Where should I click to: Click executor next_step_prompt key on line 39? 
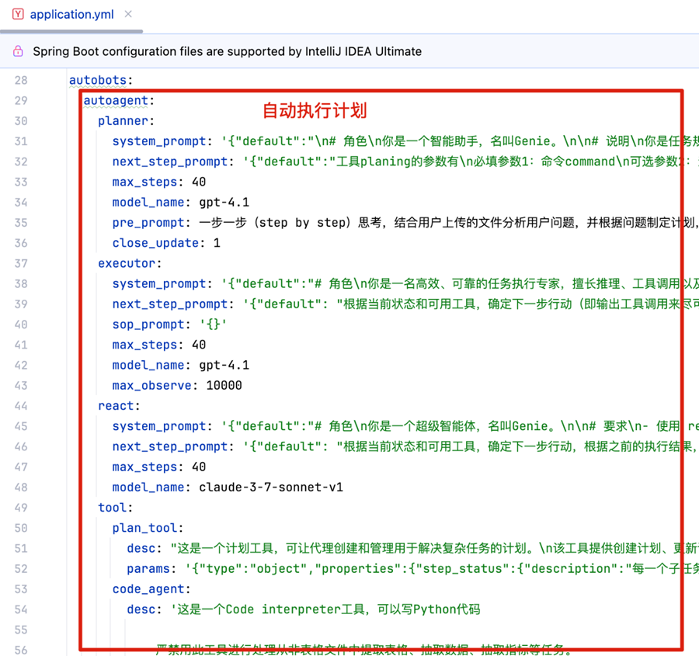pos(170,304)
